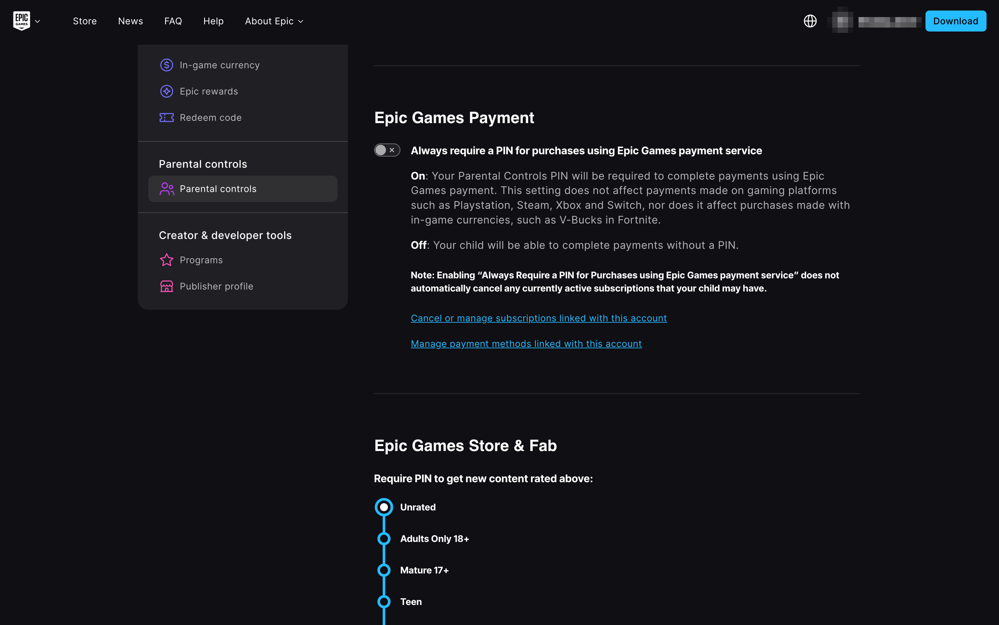999x625 pixels.
Task: Select the Mature 17+ rating
Action: (384, 570)
